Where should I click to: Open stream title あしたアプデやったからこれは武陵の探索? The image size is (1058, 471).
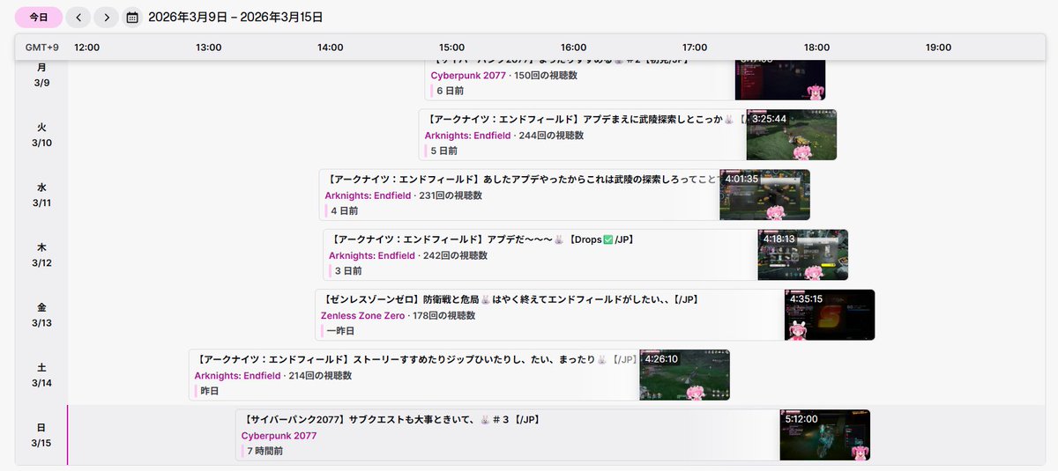[520, 179]
